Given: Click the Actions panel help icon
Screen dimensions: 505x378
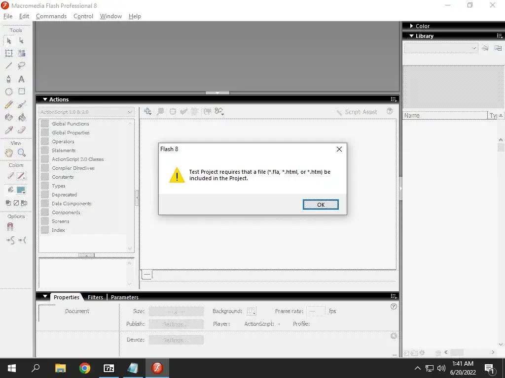Looking at the screenshot, I should [390, 111].
